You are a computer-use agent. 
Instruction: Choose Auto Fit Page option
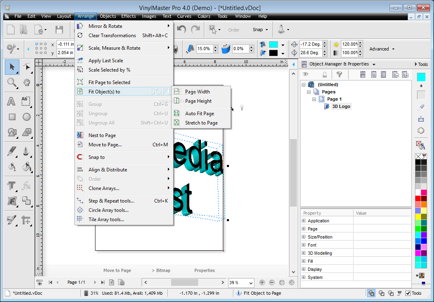pos(201,113)
